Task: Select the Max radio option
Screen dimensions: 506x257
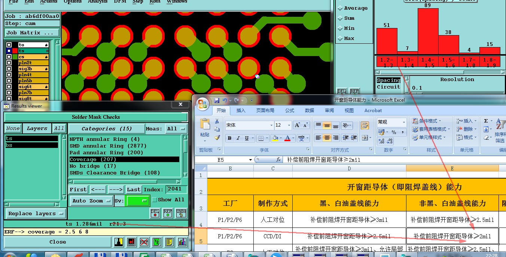Action: 340,38
